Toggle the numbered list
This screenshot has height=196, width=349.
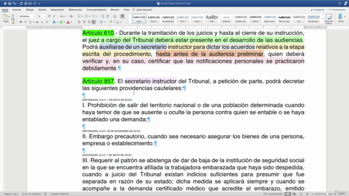point(86,16)
